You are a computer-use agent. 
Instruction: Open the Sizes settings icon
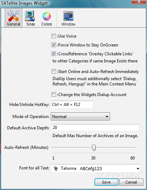click(30, 16)
